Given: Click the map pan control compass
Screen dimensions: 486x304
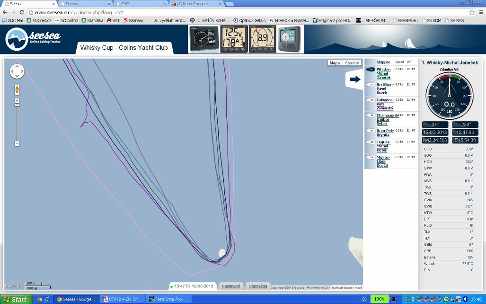Looking at the screenshot, I should click(x=17, y=71).
